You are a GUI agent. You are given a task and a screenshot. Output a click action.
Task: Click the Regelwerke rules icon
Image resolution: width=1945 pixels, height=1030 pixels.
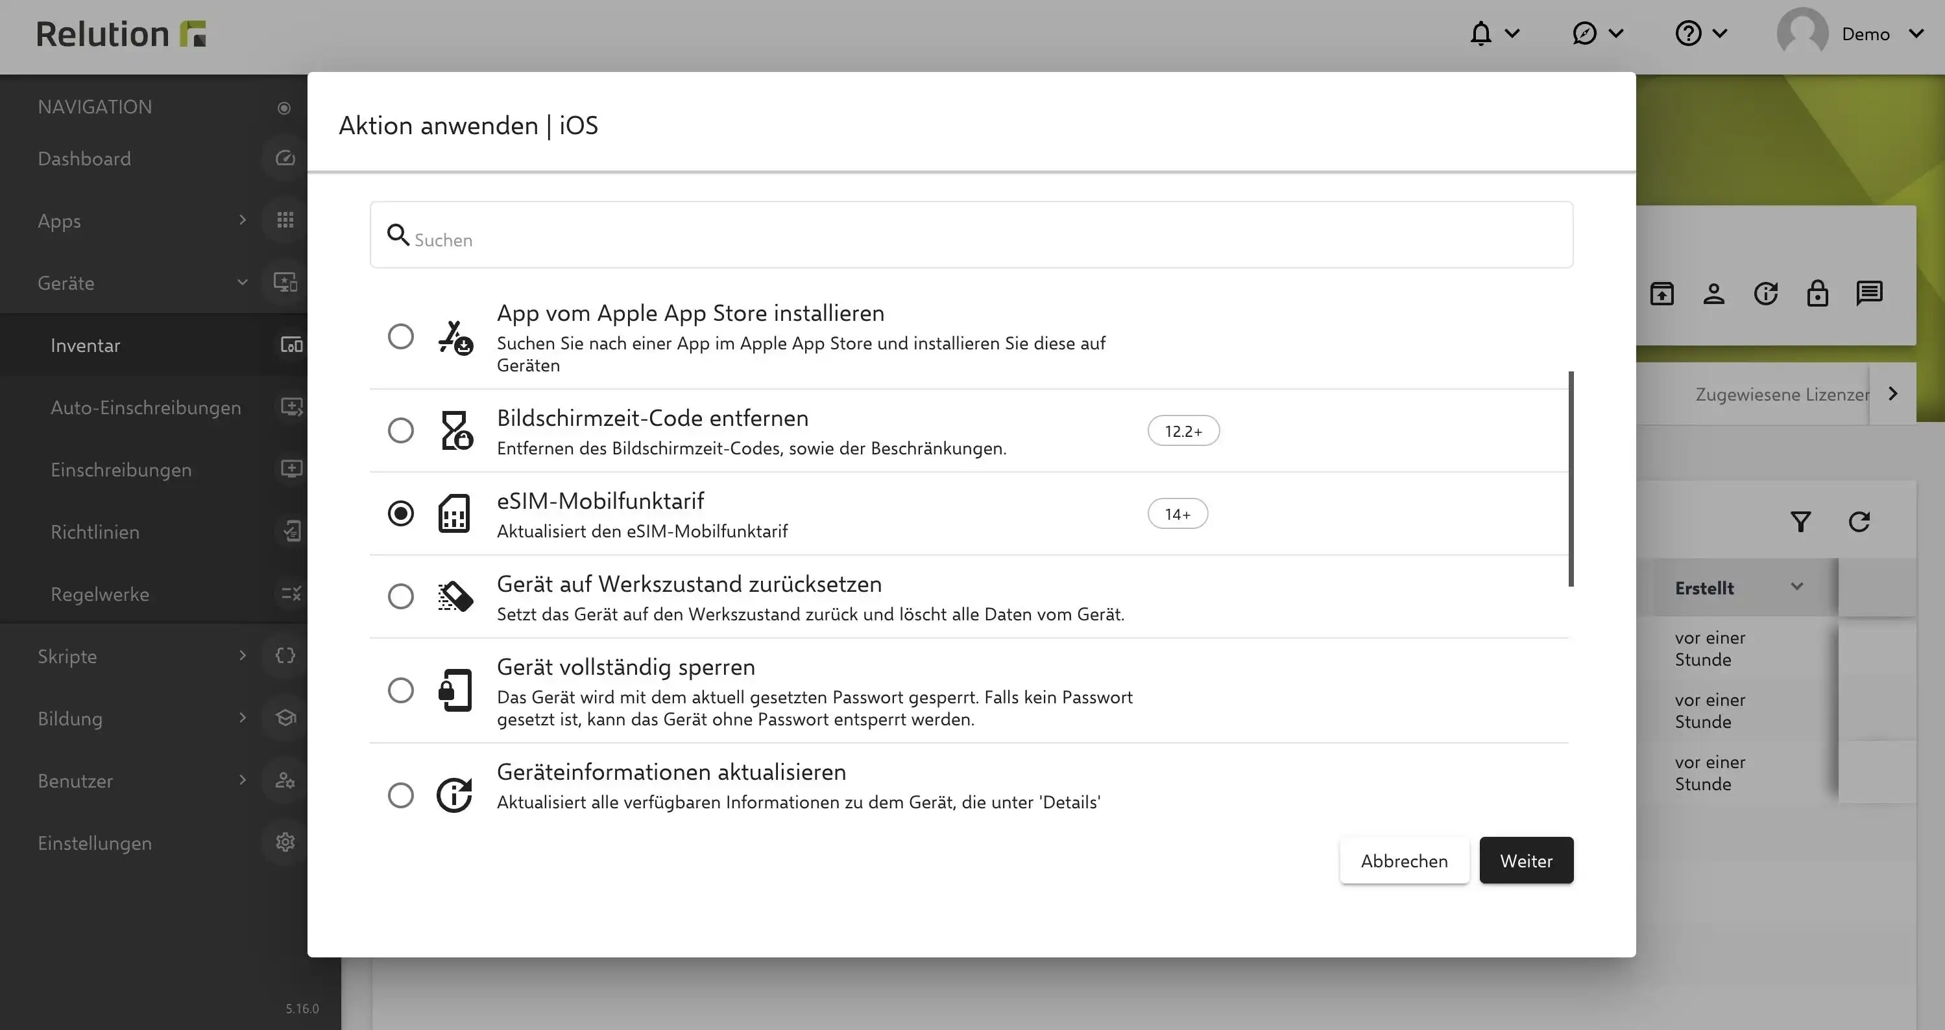291,594
